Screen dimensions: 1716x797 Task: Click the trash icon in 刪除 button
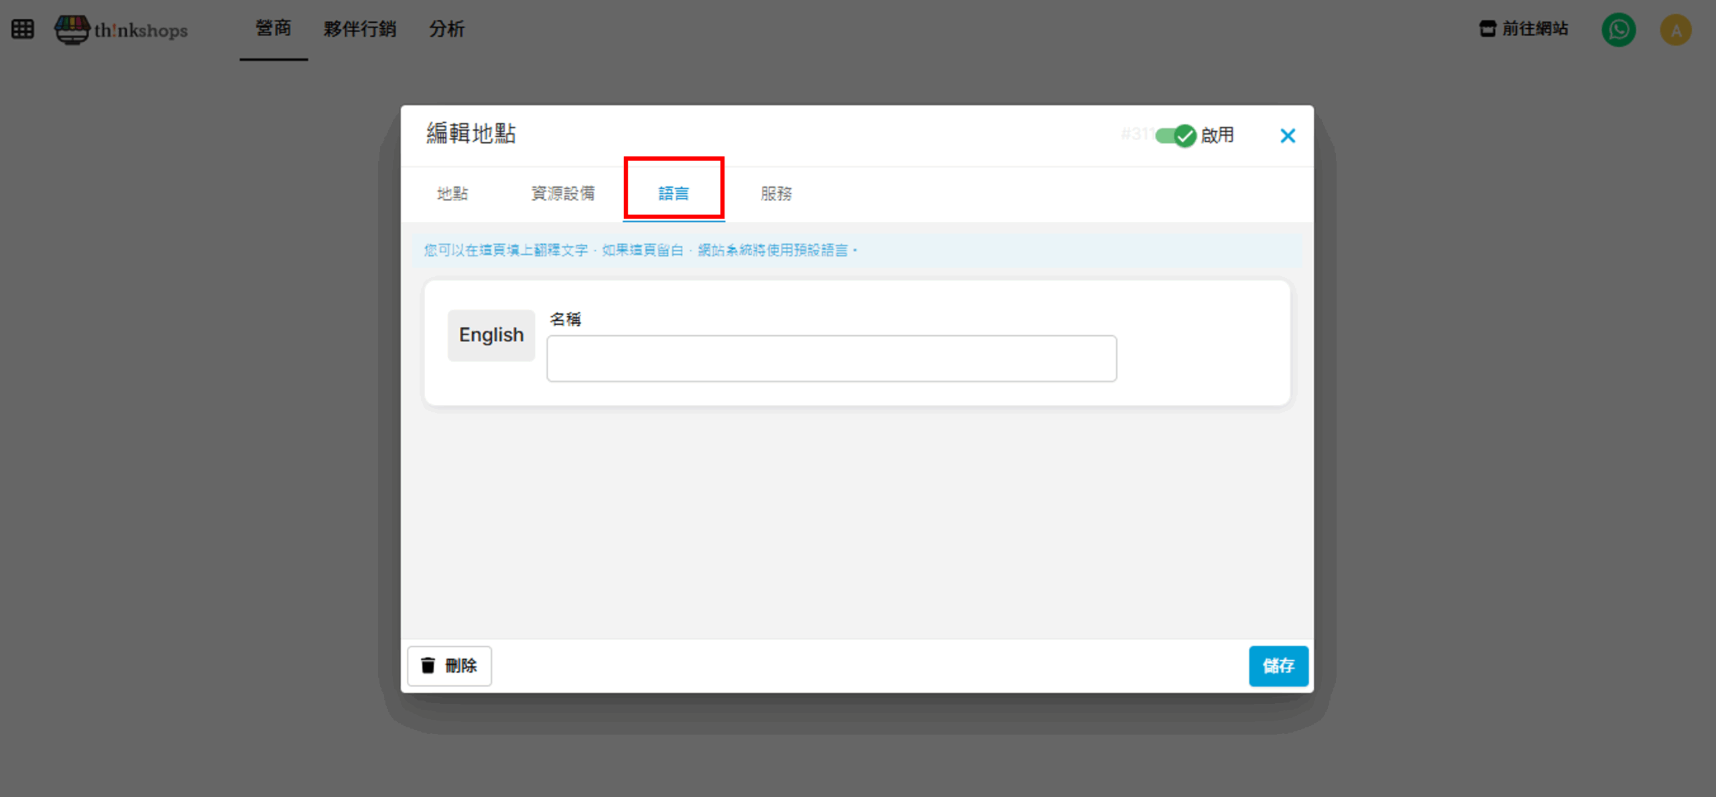tap(428, 665)
